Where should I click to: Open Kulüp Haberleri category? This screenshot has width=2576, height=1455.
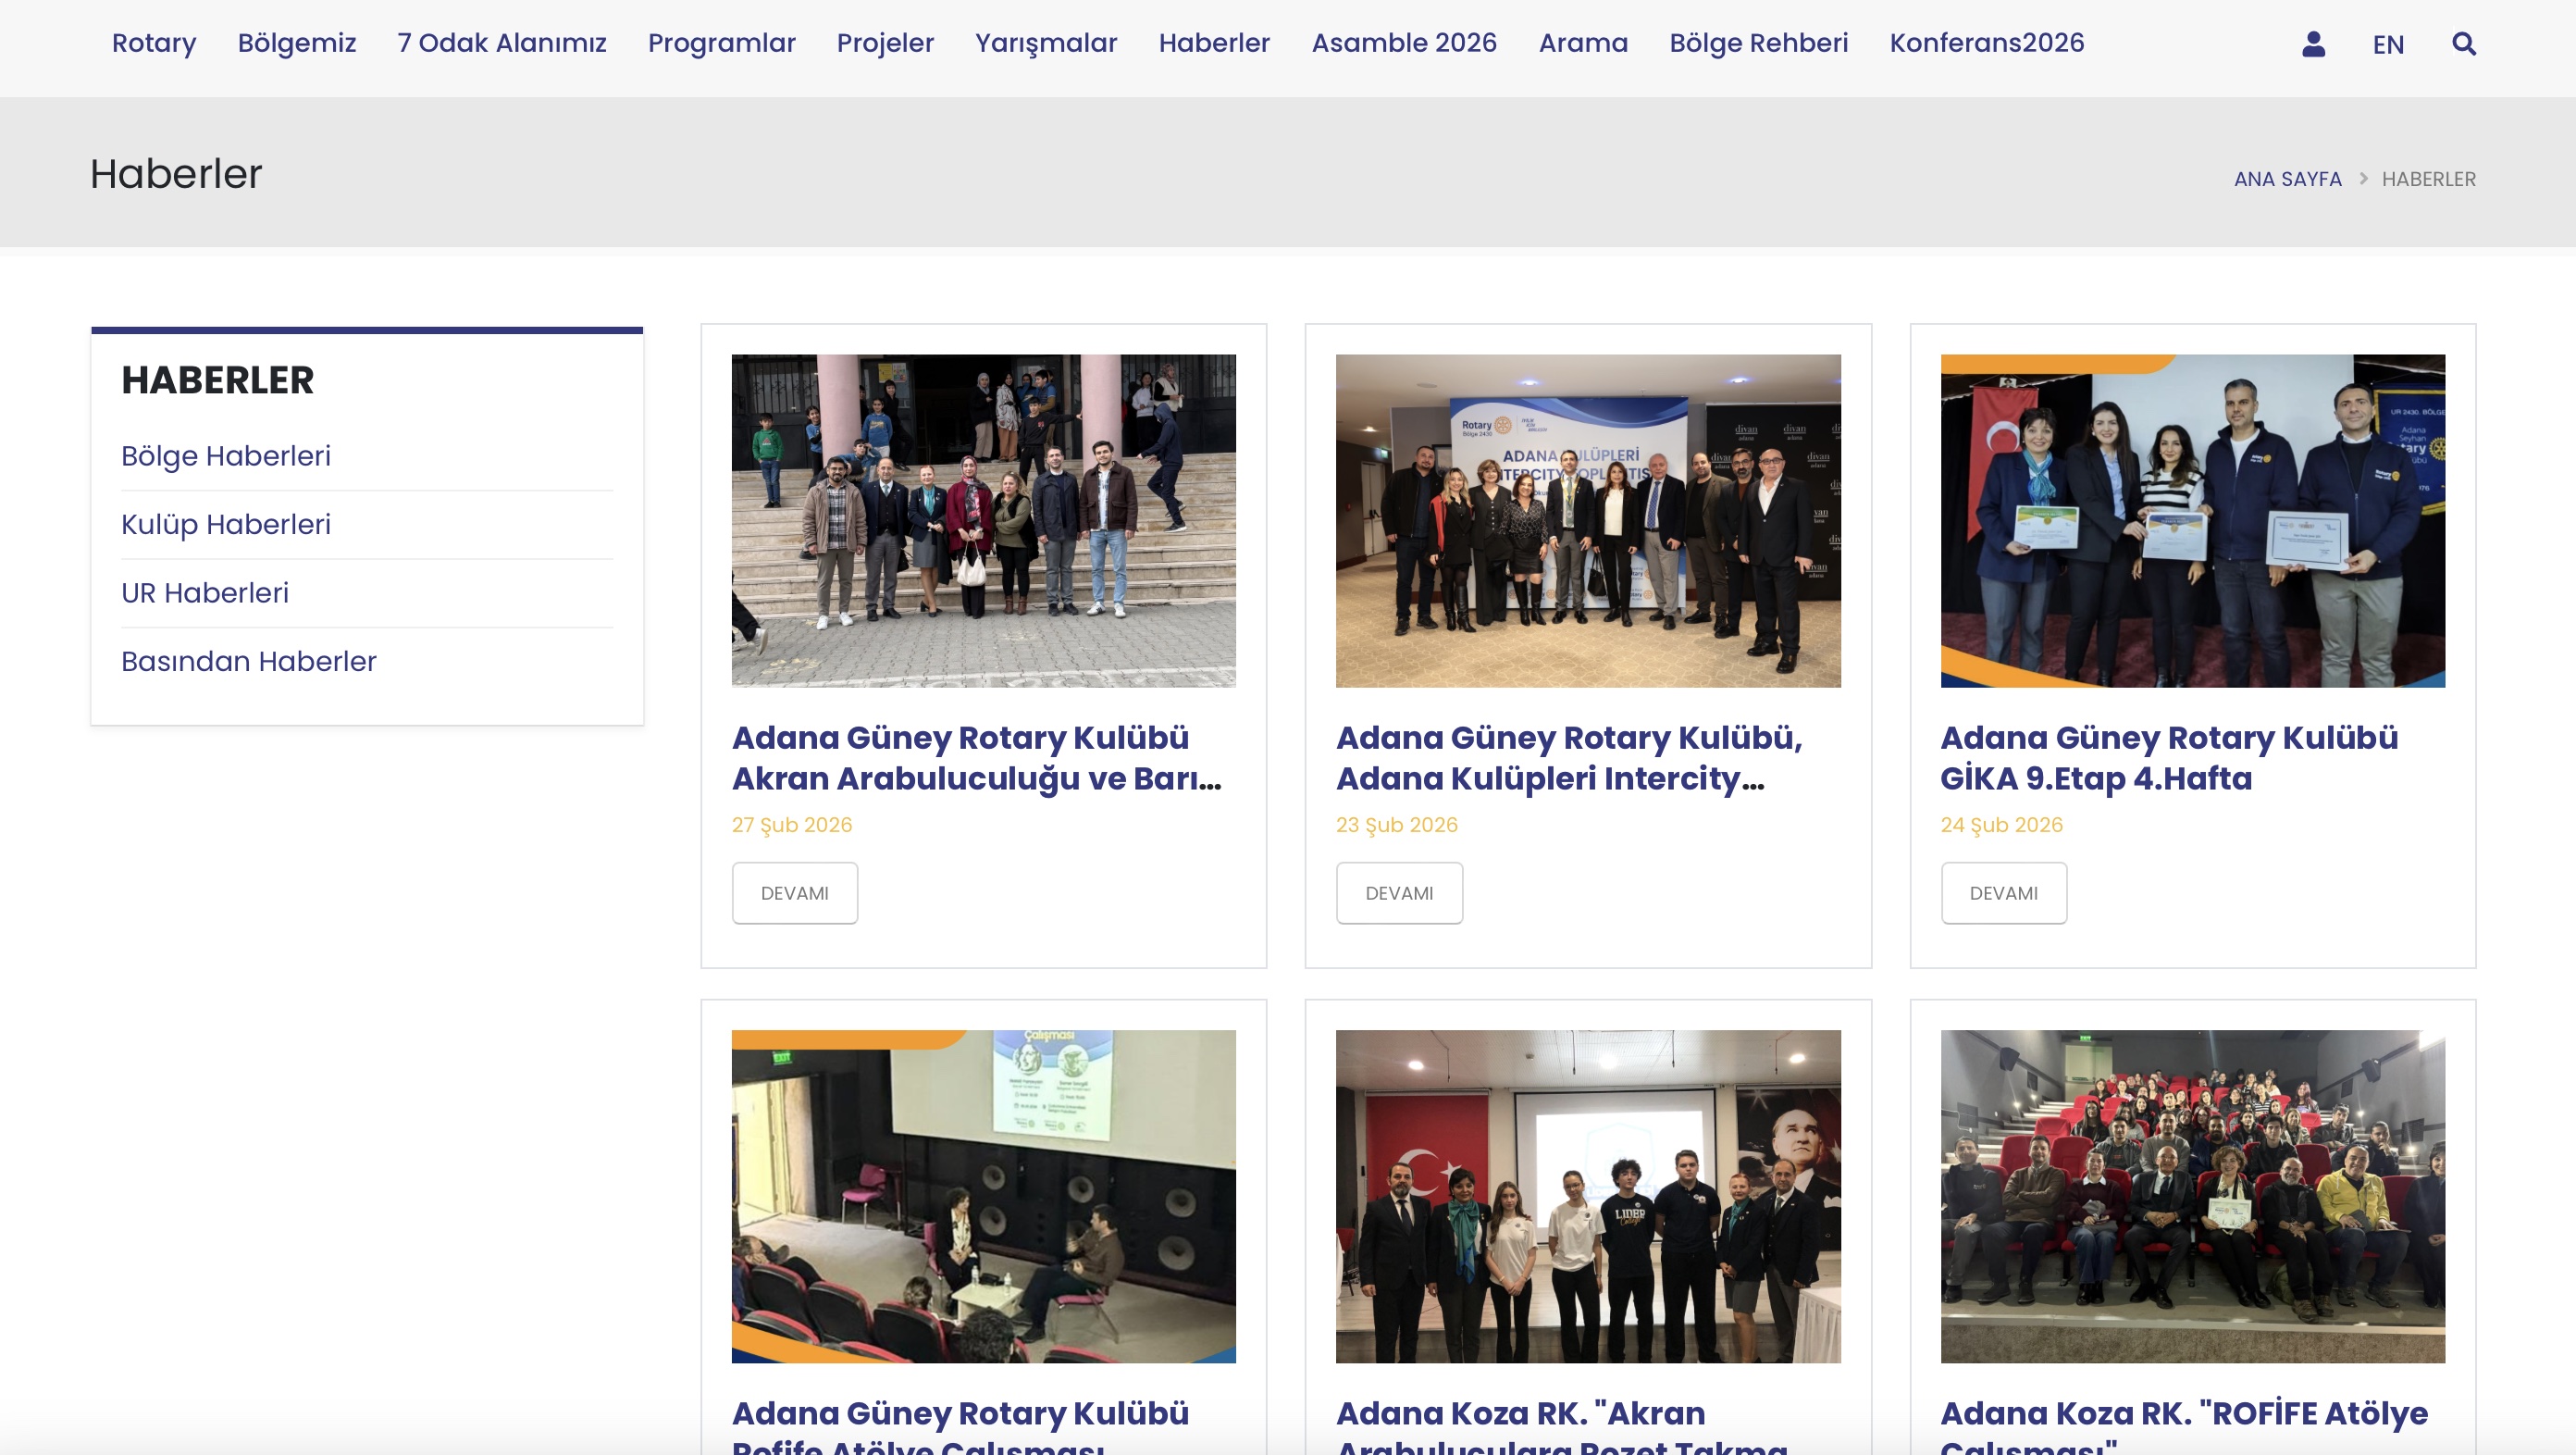point(226,524)
